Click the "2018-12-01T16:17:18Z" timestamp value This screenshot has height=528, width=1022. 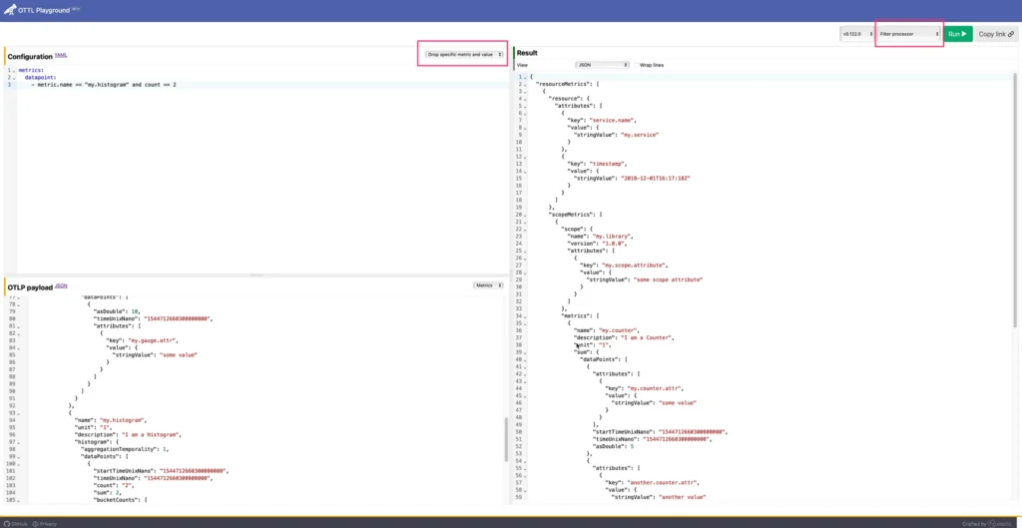654,178
